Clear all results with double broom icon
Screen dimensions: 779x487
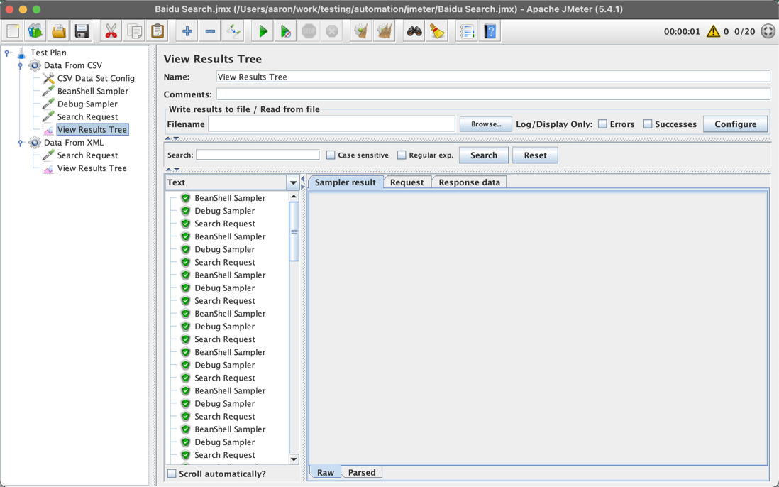coord(384,31)
